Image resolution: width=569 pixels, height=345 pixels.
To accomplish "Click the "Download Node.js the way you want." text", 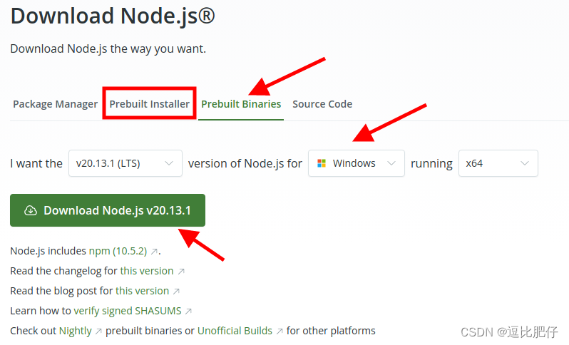I will [108, 48].
